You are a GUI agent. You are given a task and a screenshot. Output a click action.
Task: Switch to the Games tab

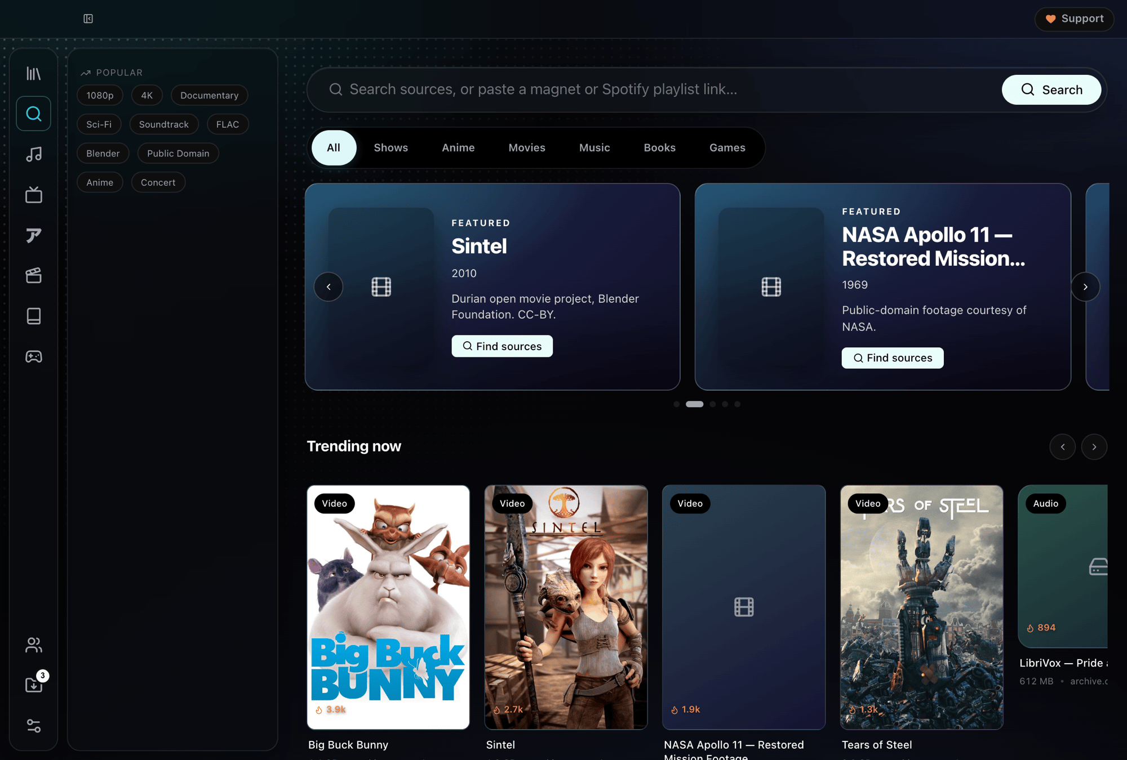click(x=727, y=147)
